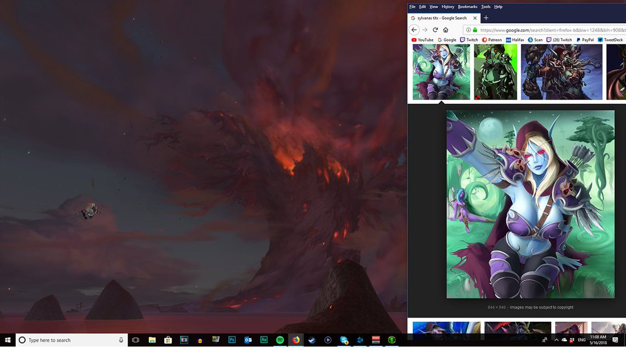Screen dimensions: 626x352
Task: Open the Google bookmark
Action: pyautogui.click(x=447, y=40)
